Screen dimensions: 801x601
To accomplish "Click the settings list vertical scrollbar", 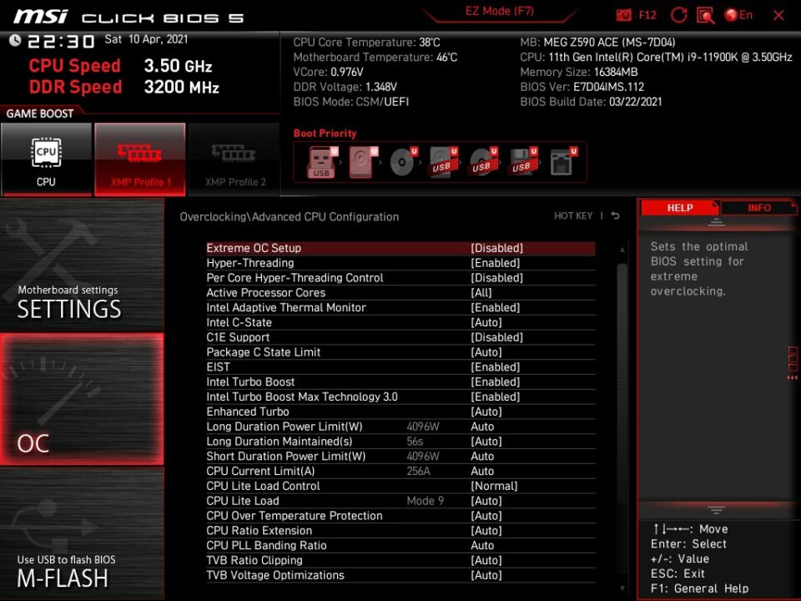I will tap(622, 384).
